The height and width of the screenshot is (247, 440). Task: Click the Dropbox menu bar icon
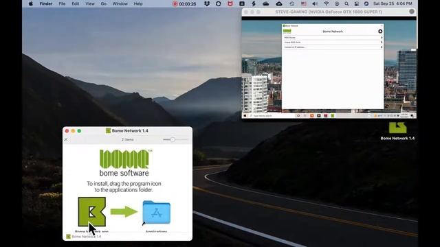pos(207,3)
